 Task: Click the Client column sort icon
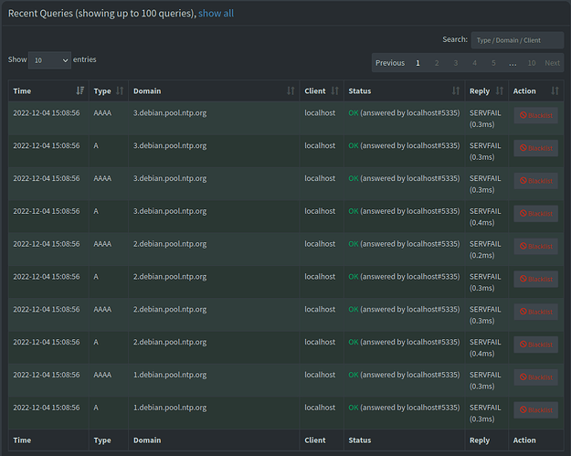(334, 91)
